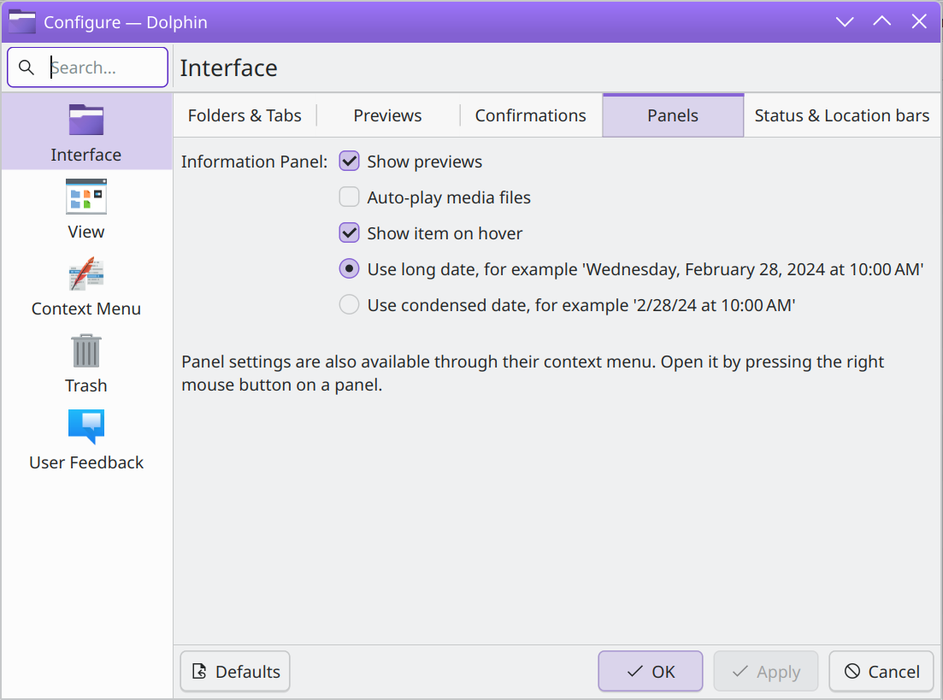Cancel the configuration dialog
This screenshot has height=700, width=943.
[x=881, y=671]
